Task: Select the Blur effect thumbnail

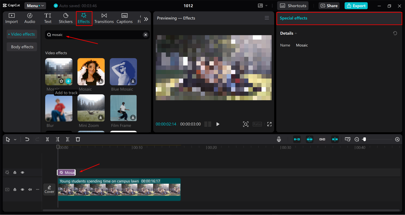Action: [59, 108]
